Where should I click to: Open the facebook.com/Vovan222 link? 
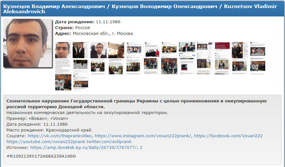[228, 136]
